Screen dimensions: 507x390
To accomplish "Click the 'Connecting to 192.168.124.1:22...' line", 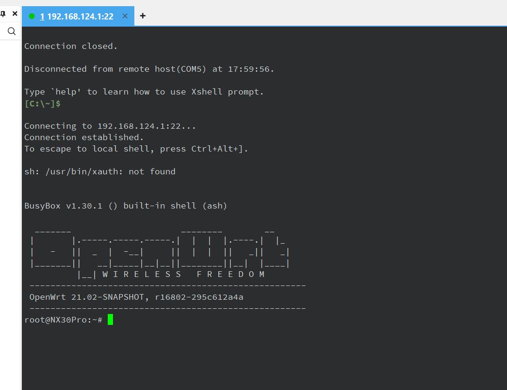I will coord(110,126).
